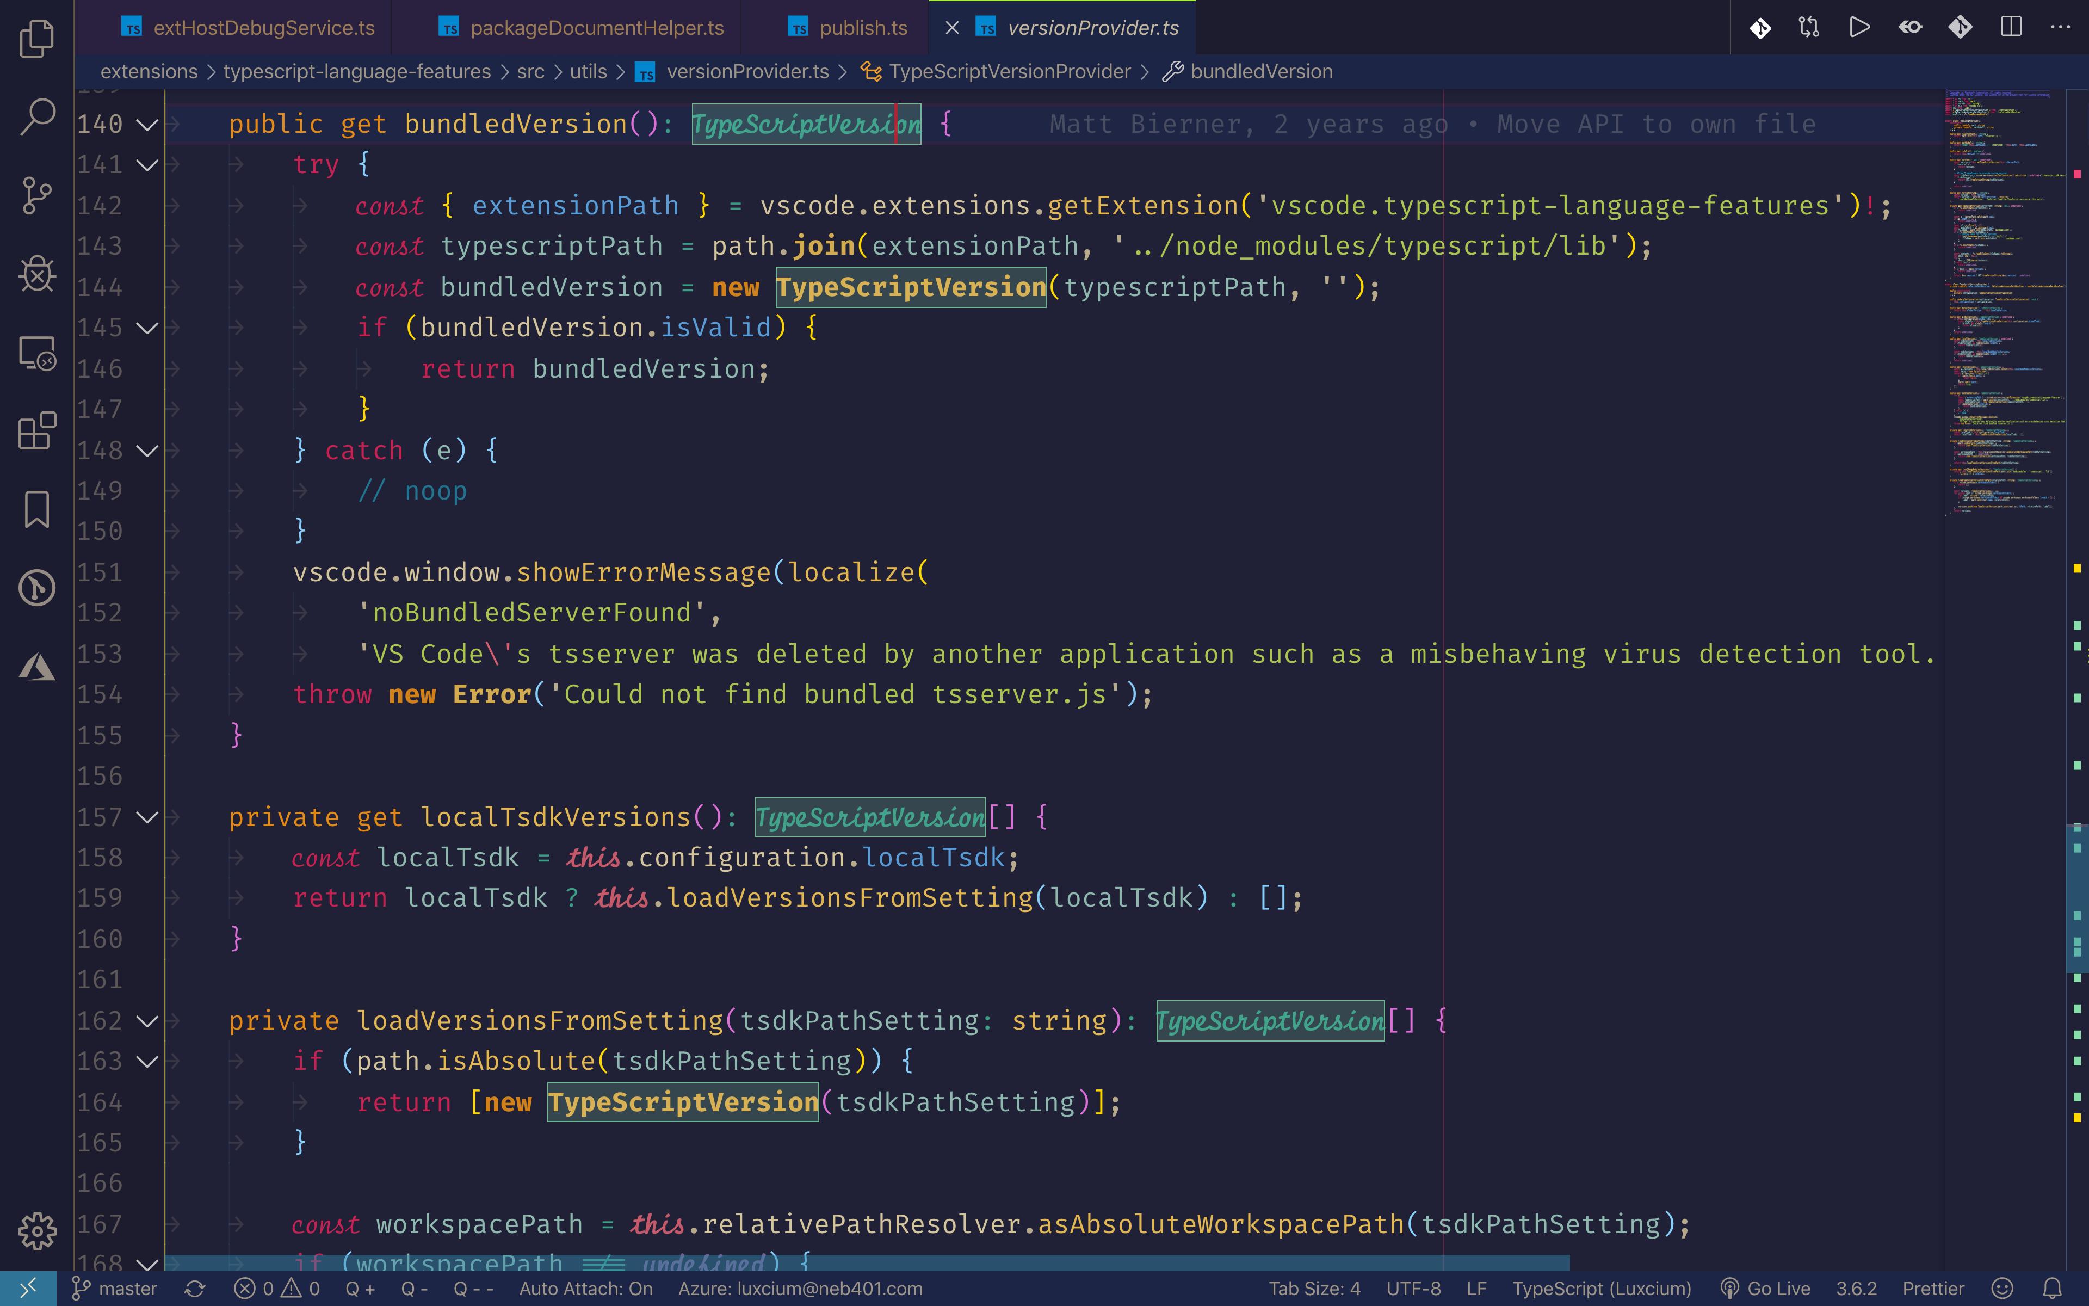Viewport: 2089px width, 1306px height.
Task: Toggle Prettier status bar item
Action: (x=1933, y=1289)
